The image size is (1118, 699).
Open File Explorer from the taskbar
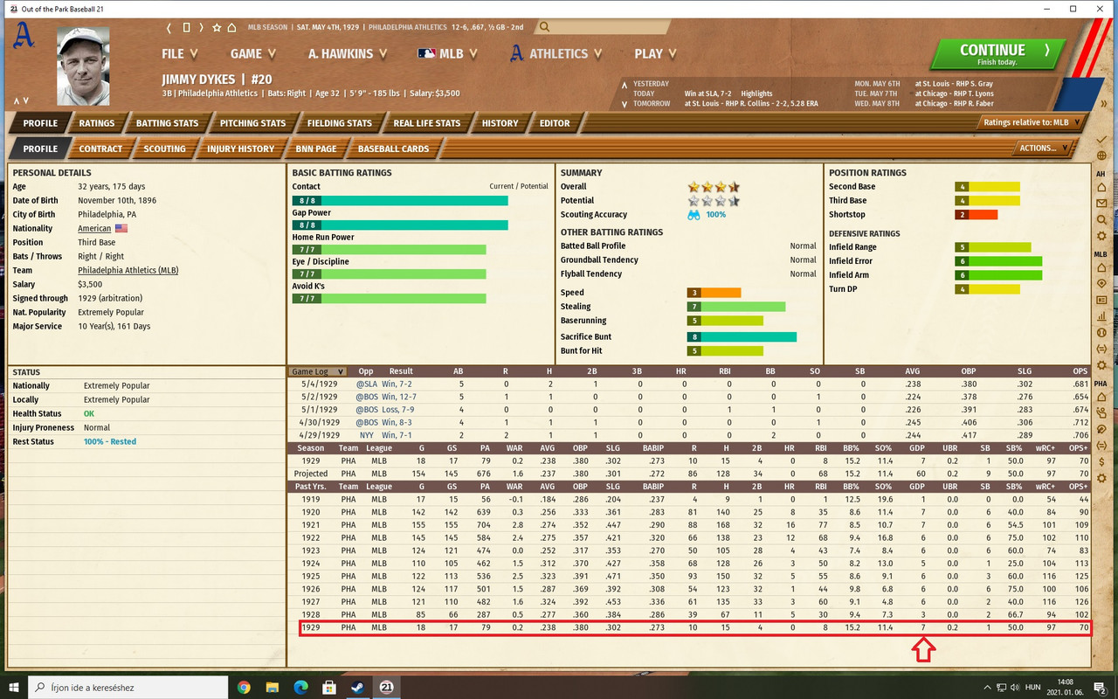tap(272, 688)
